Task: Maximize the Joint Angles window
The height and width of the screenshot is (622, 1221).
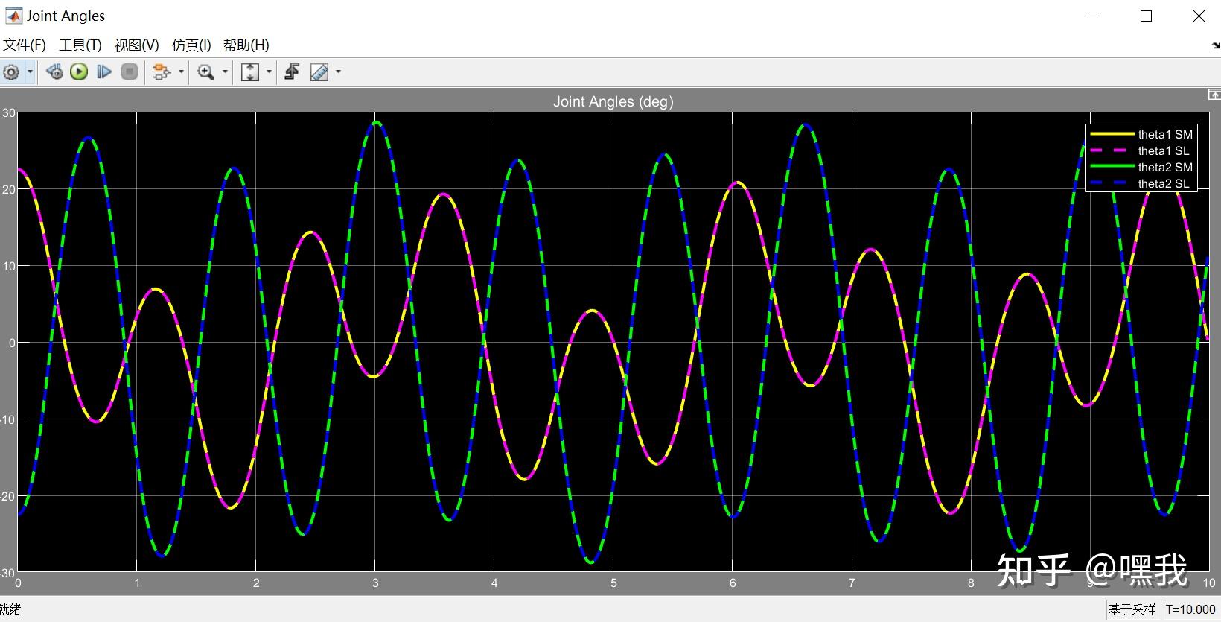Action: coord(1146,16)
